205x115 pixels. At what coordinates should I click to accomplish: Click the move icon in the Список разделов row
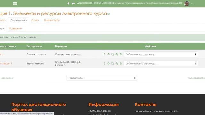point(104,54)
